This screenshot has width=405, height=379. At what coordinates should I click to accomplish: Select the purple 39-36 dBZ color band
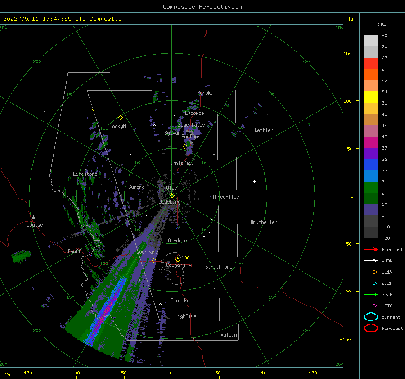(x=371, y=153)
